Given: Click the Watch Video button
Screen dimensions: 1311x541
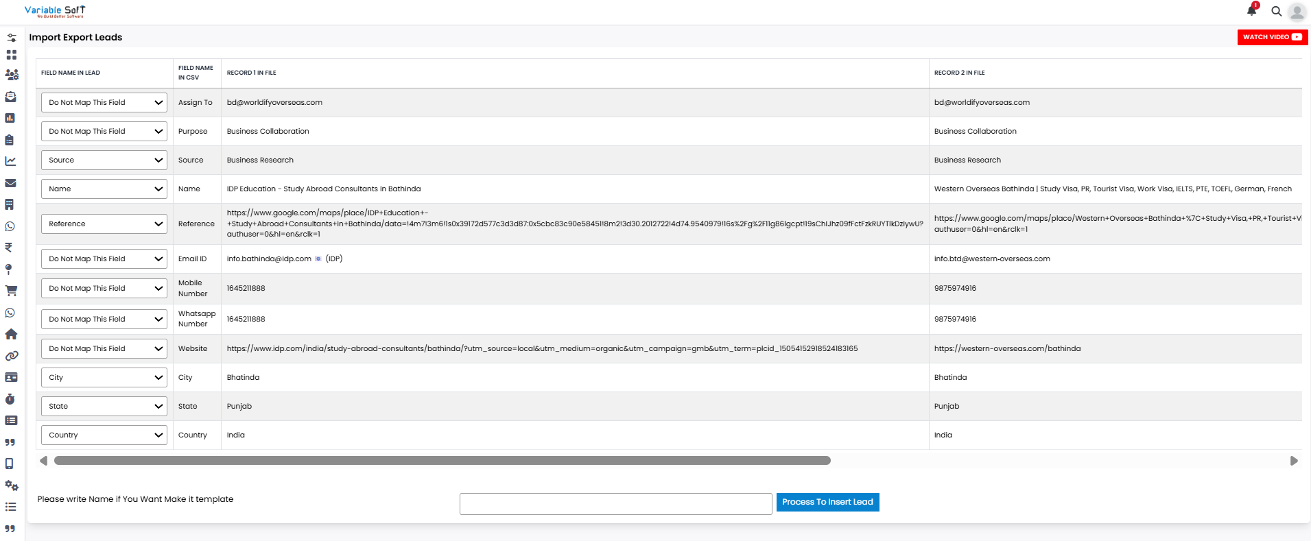Looking at the screenshot, I should pos(1272,37).
